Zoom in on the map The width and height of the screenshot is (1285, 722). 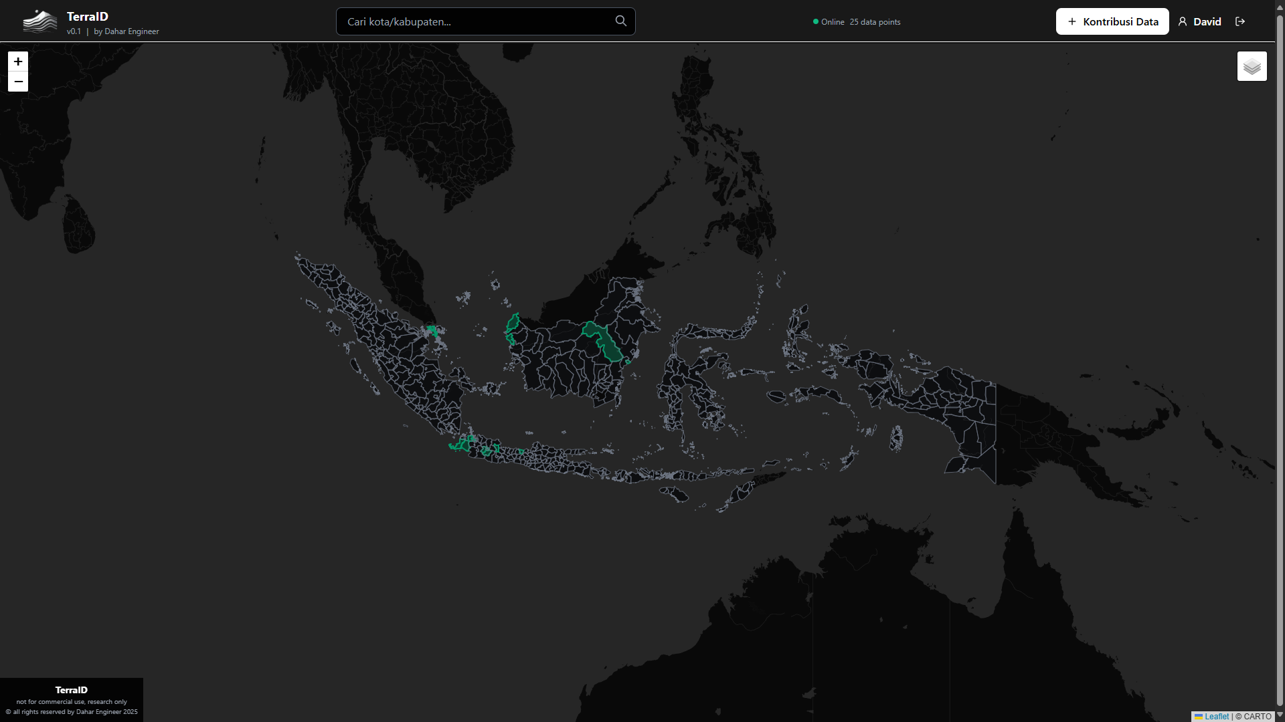point(18,62)
